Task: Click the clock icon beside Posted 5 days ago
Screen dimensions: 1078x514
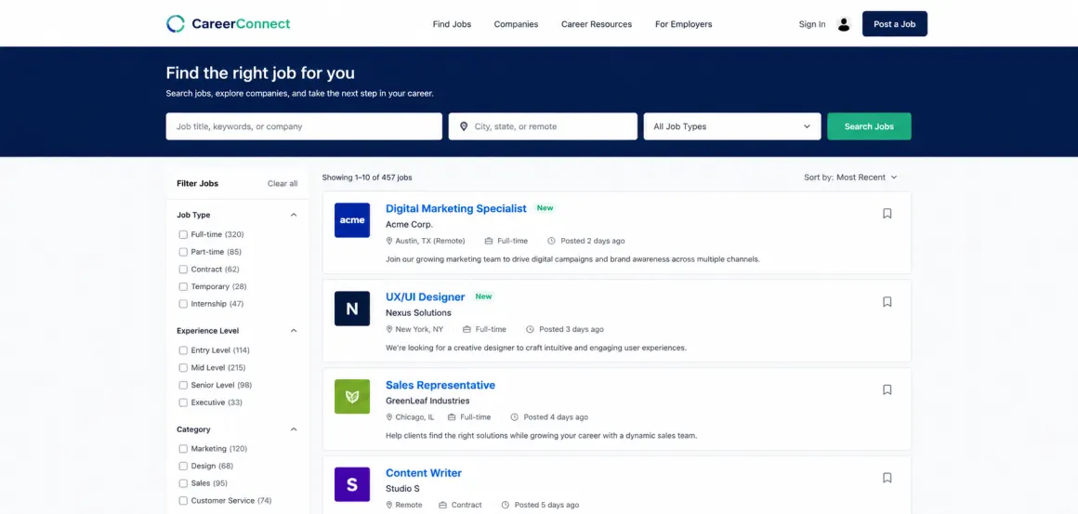Action: 506,505
